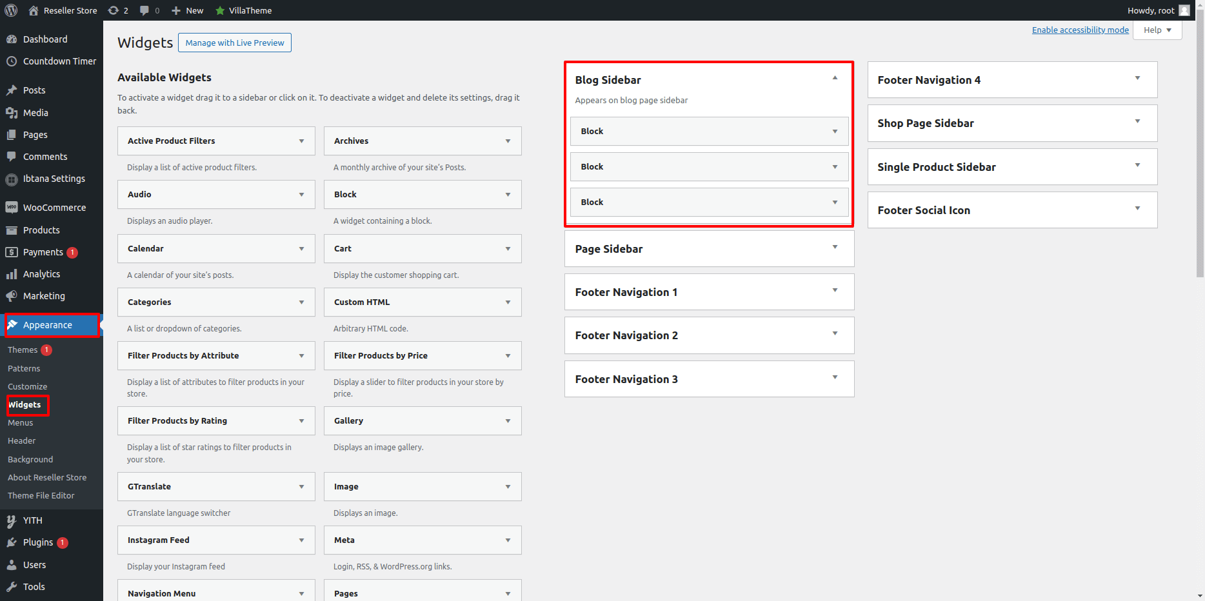Expand the Footer Navigation 4 area
This screenshot has width=1205, height=601.
pyautogui.click(x=1137, y=79)
